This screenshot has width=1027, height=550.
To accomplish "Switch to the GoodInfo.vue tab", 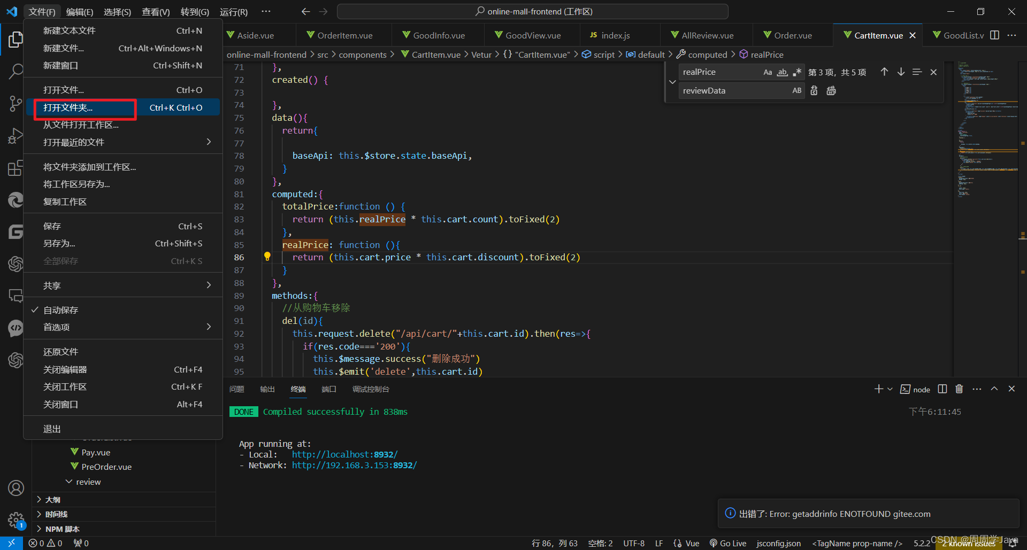I will click(x=438, y=35).
